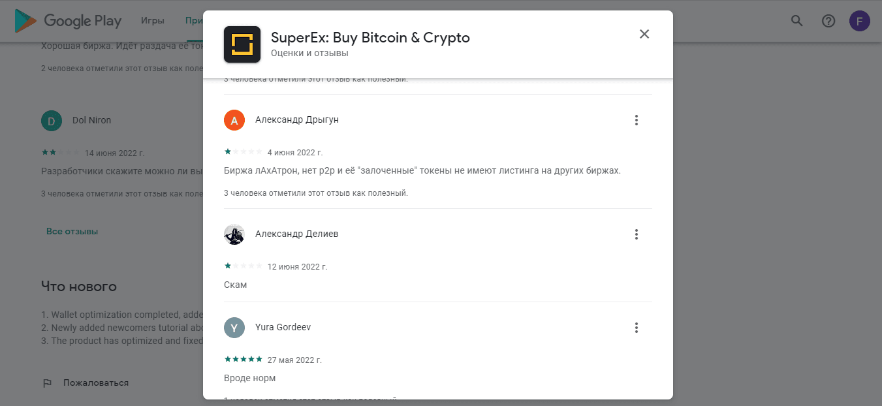882x406 pixels.
Task: Click the Пожаловаться flag icon
Action: [47, 383]
